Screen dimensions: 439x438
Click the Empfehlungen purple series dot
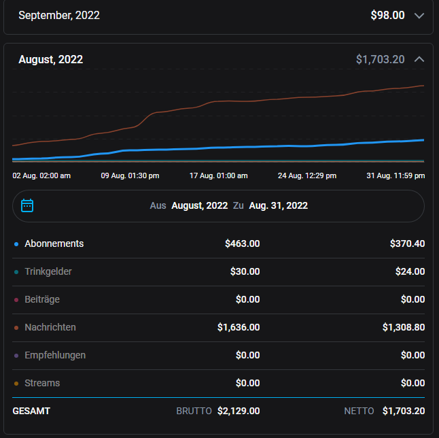tap(16, 355)
